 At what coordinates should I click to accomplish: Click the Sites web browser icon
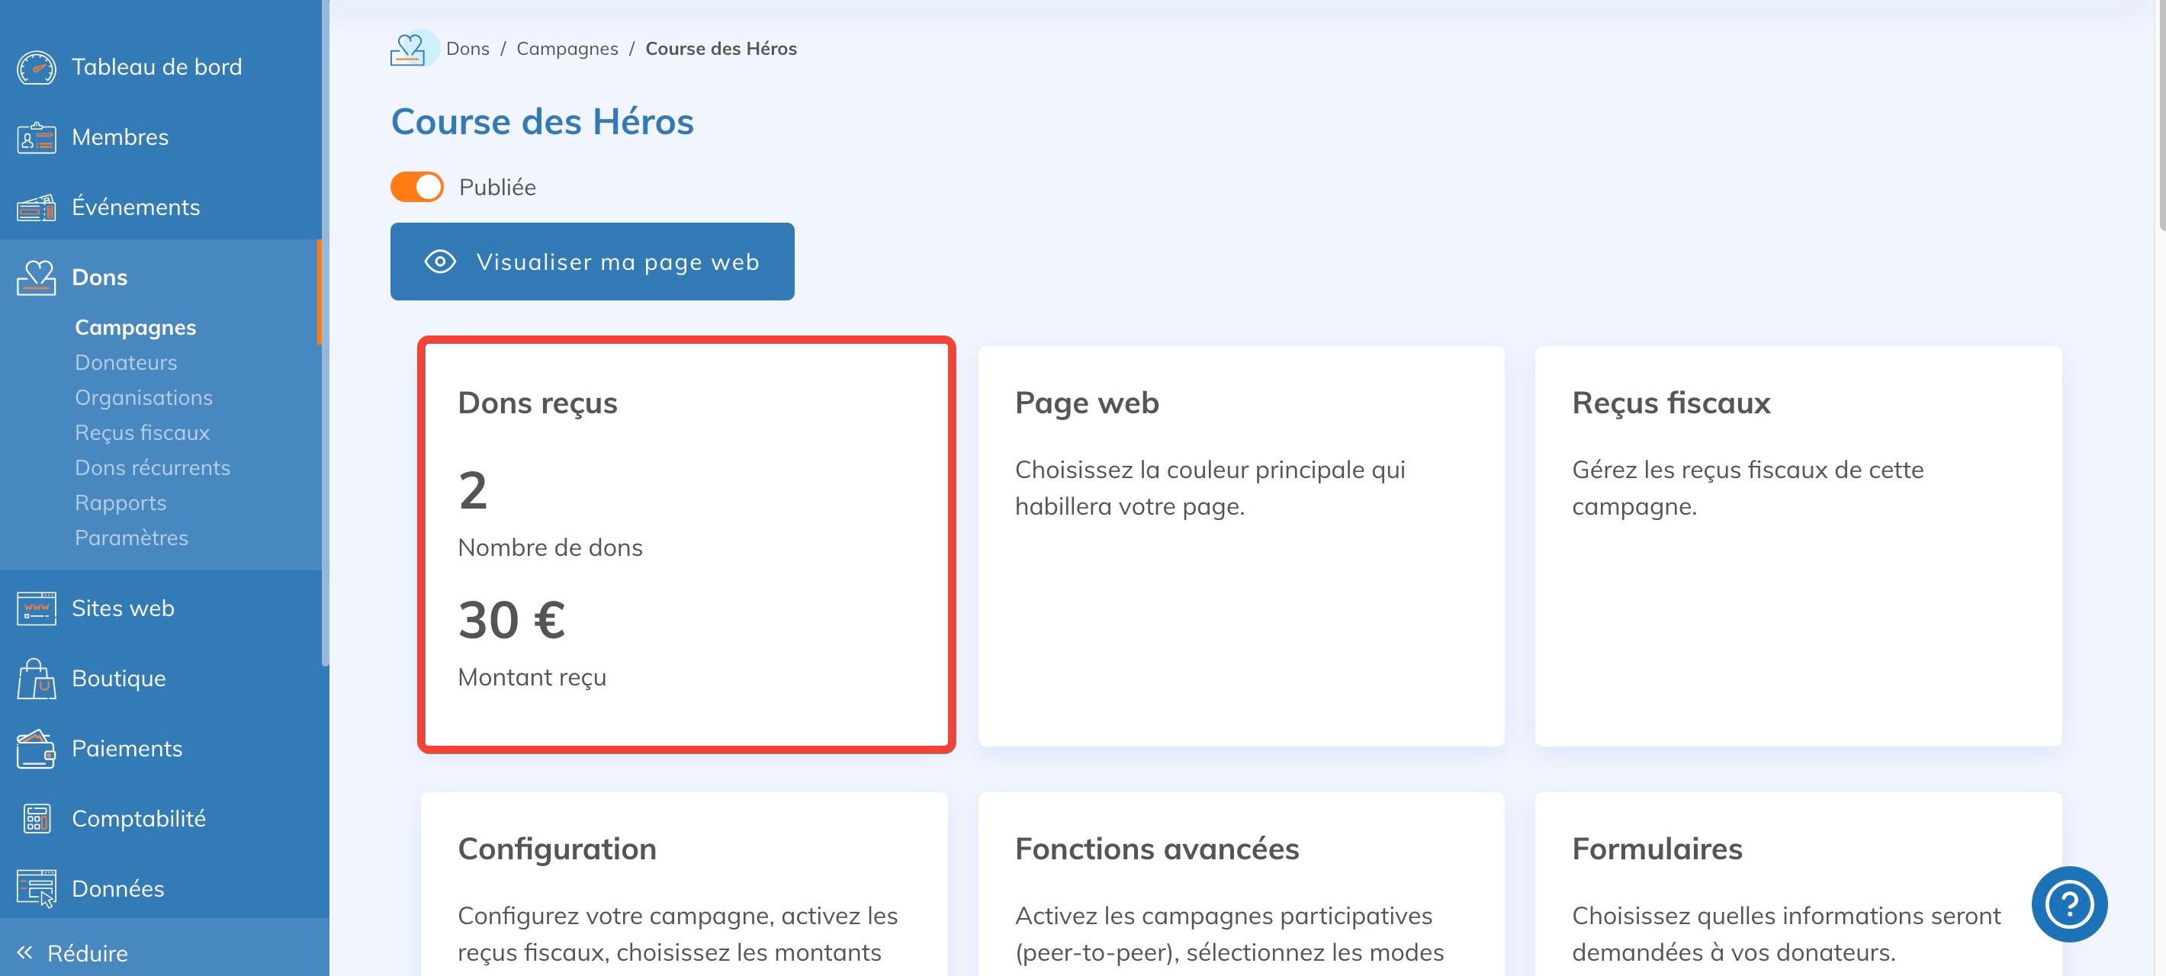click(36, 608)
